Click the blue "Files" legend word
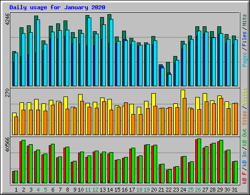 coord(245,39)
